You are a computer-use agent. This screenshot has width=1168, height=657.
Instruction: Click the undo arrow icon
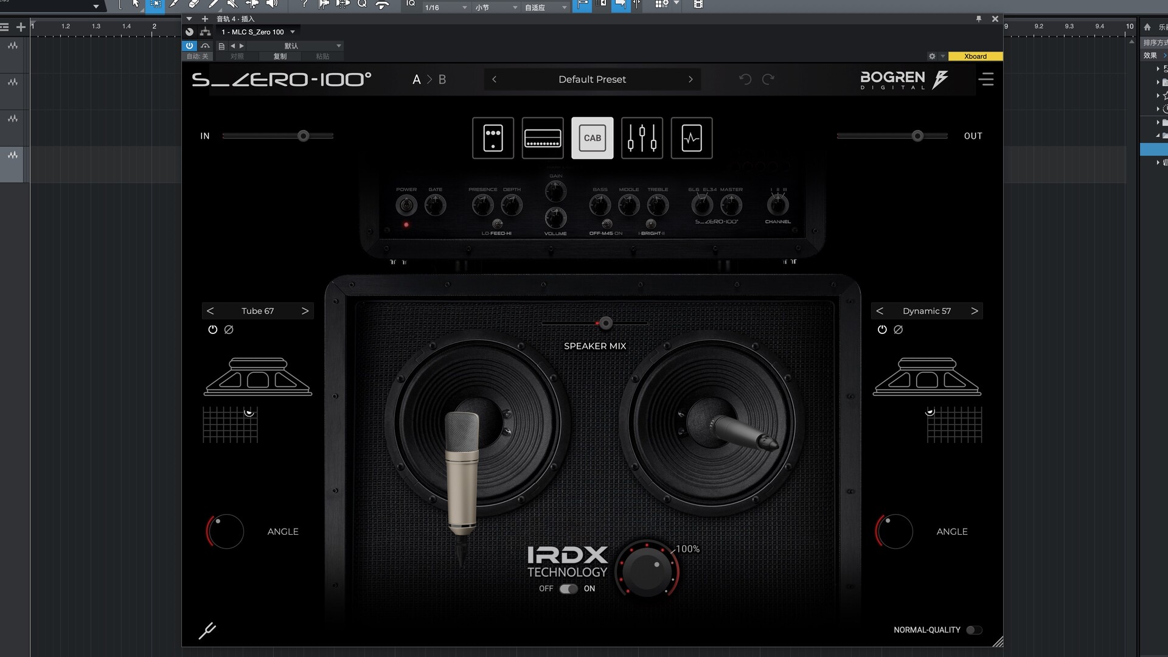[x=745, y=79]
